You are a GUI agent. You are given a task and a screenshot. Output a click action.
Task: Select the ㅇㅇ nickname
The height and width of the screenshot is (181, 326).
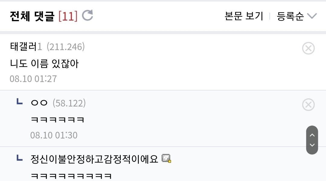point(39,103)
